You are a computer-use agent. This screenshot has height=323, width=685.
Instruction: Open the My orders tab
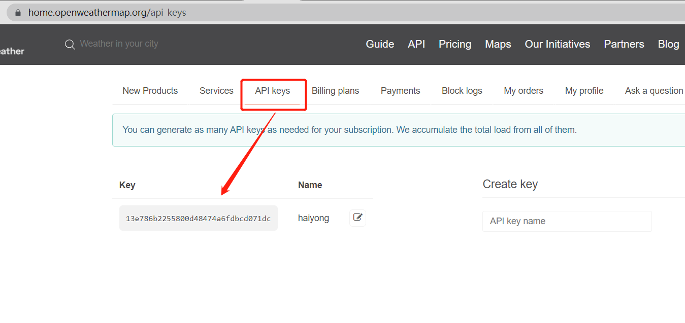524,91
